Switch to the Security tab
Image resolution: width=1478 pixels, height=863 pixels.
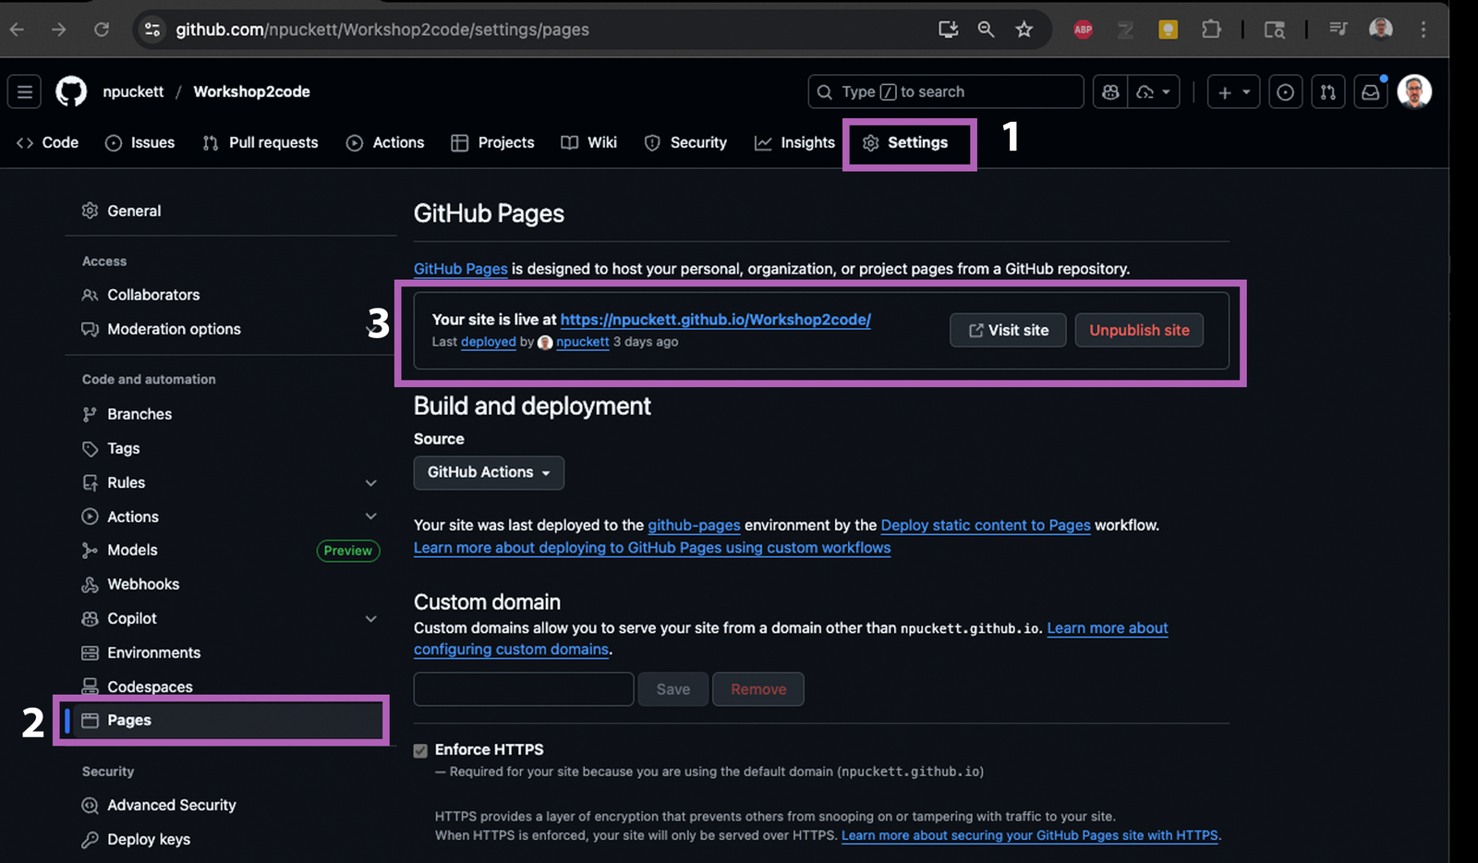[x=685, y=142]
